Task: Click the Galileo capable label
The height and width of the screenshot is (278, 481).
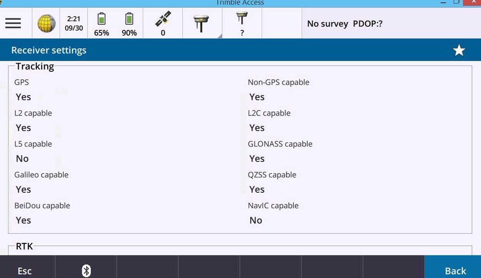Action: tap(41, 175)
